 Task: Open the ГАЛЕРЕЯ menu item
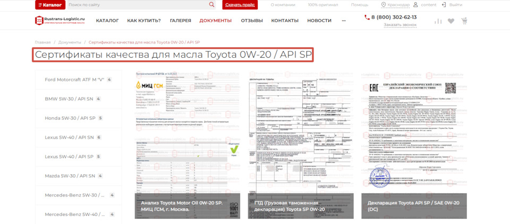pyautogui.click(x=181, y=21)
